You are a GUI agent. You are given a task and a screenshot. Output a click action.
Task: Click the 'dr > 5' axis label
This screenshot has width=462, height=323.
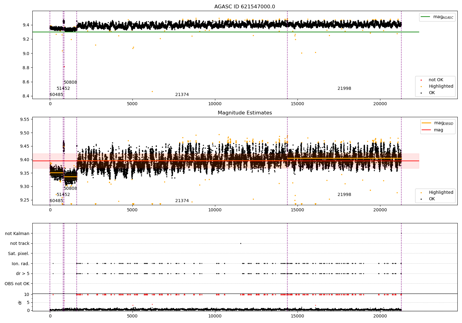(23, 274)
